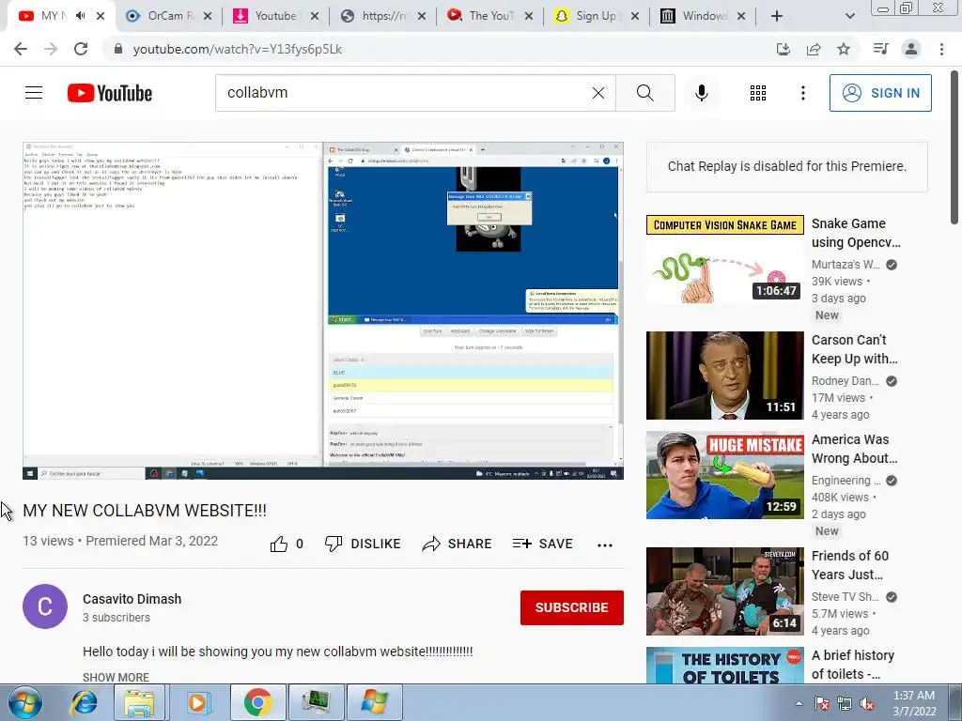Open more actions ellipsis under video
This screenshot has width=962, height=721.
click(x=604, y=545)
